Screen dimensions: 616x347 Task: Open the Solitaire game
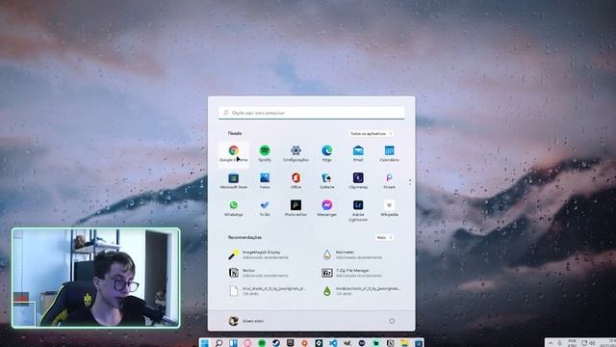point(327,181)
